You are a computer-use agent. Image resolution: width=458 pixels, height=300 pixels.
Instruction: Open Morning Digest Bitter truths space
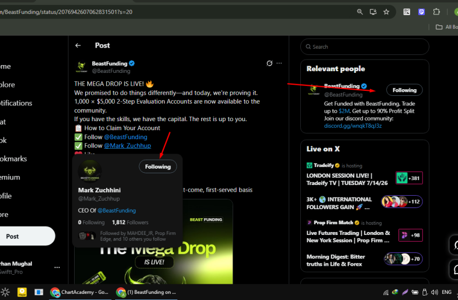tap(364, 260)
